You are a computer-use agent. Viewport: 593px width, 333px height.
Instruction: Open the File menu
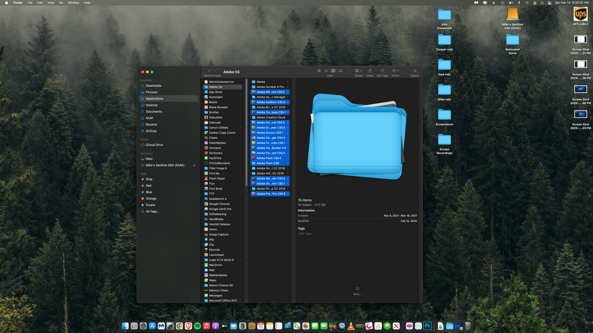click(30, 3)
